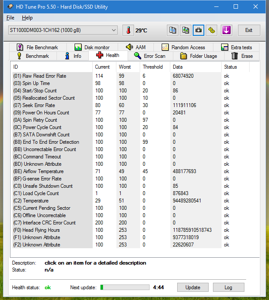
Task: Sort by the ID column header
Action: [52, 67]
